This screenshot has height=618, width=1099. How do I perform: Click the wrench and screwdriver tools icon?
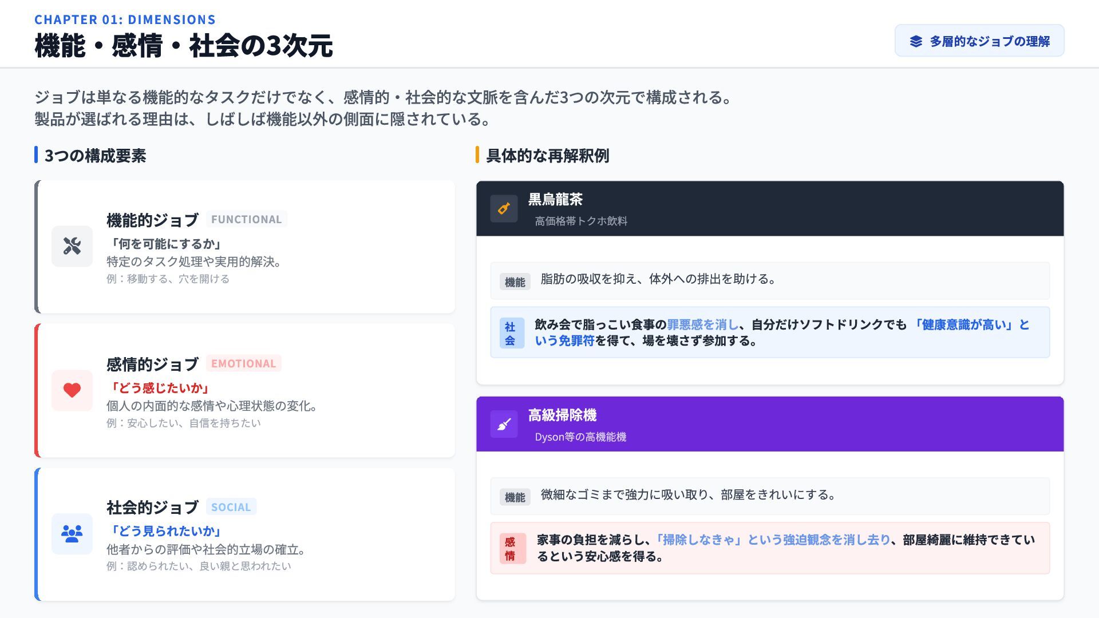click(x=72, y=246)
